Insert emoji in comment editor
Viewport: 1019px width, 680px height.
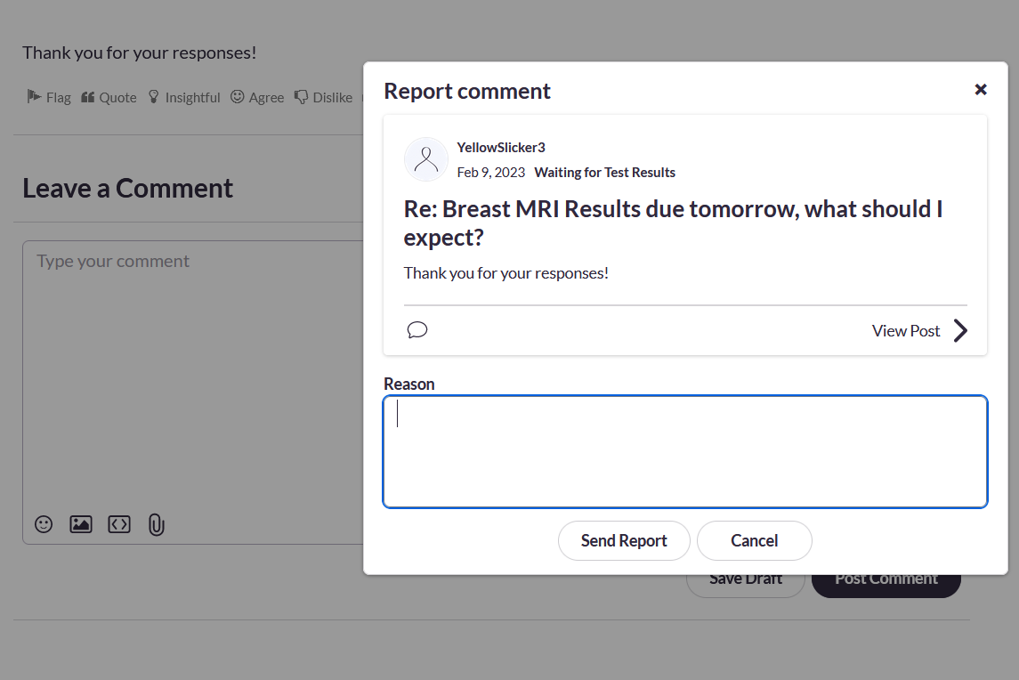pyautogui.click(x=44, y=524)
